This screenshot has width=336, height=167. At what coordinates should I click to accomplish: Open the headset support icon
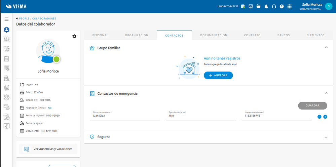pyautogui.click(x=274, y=6)
